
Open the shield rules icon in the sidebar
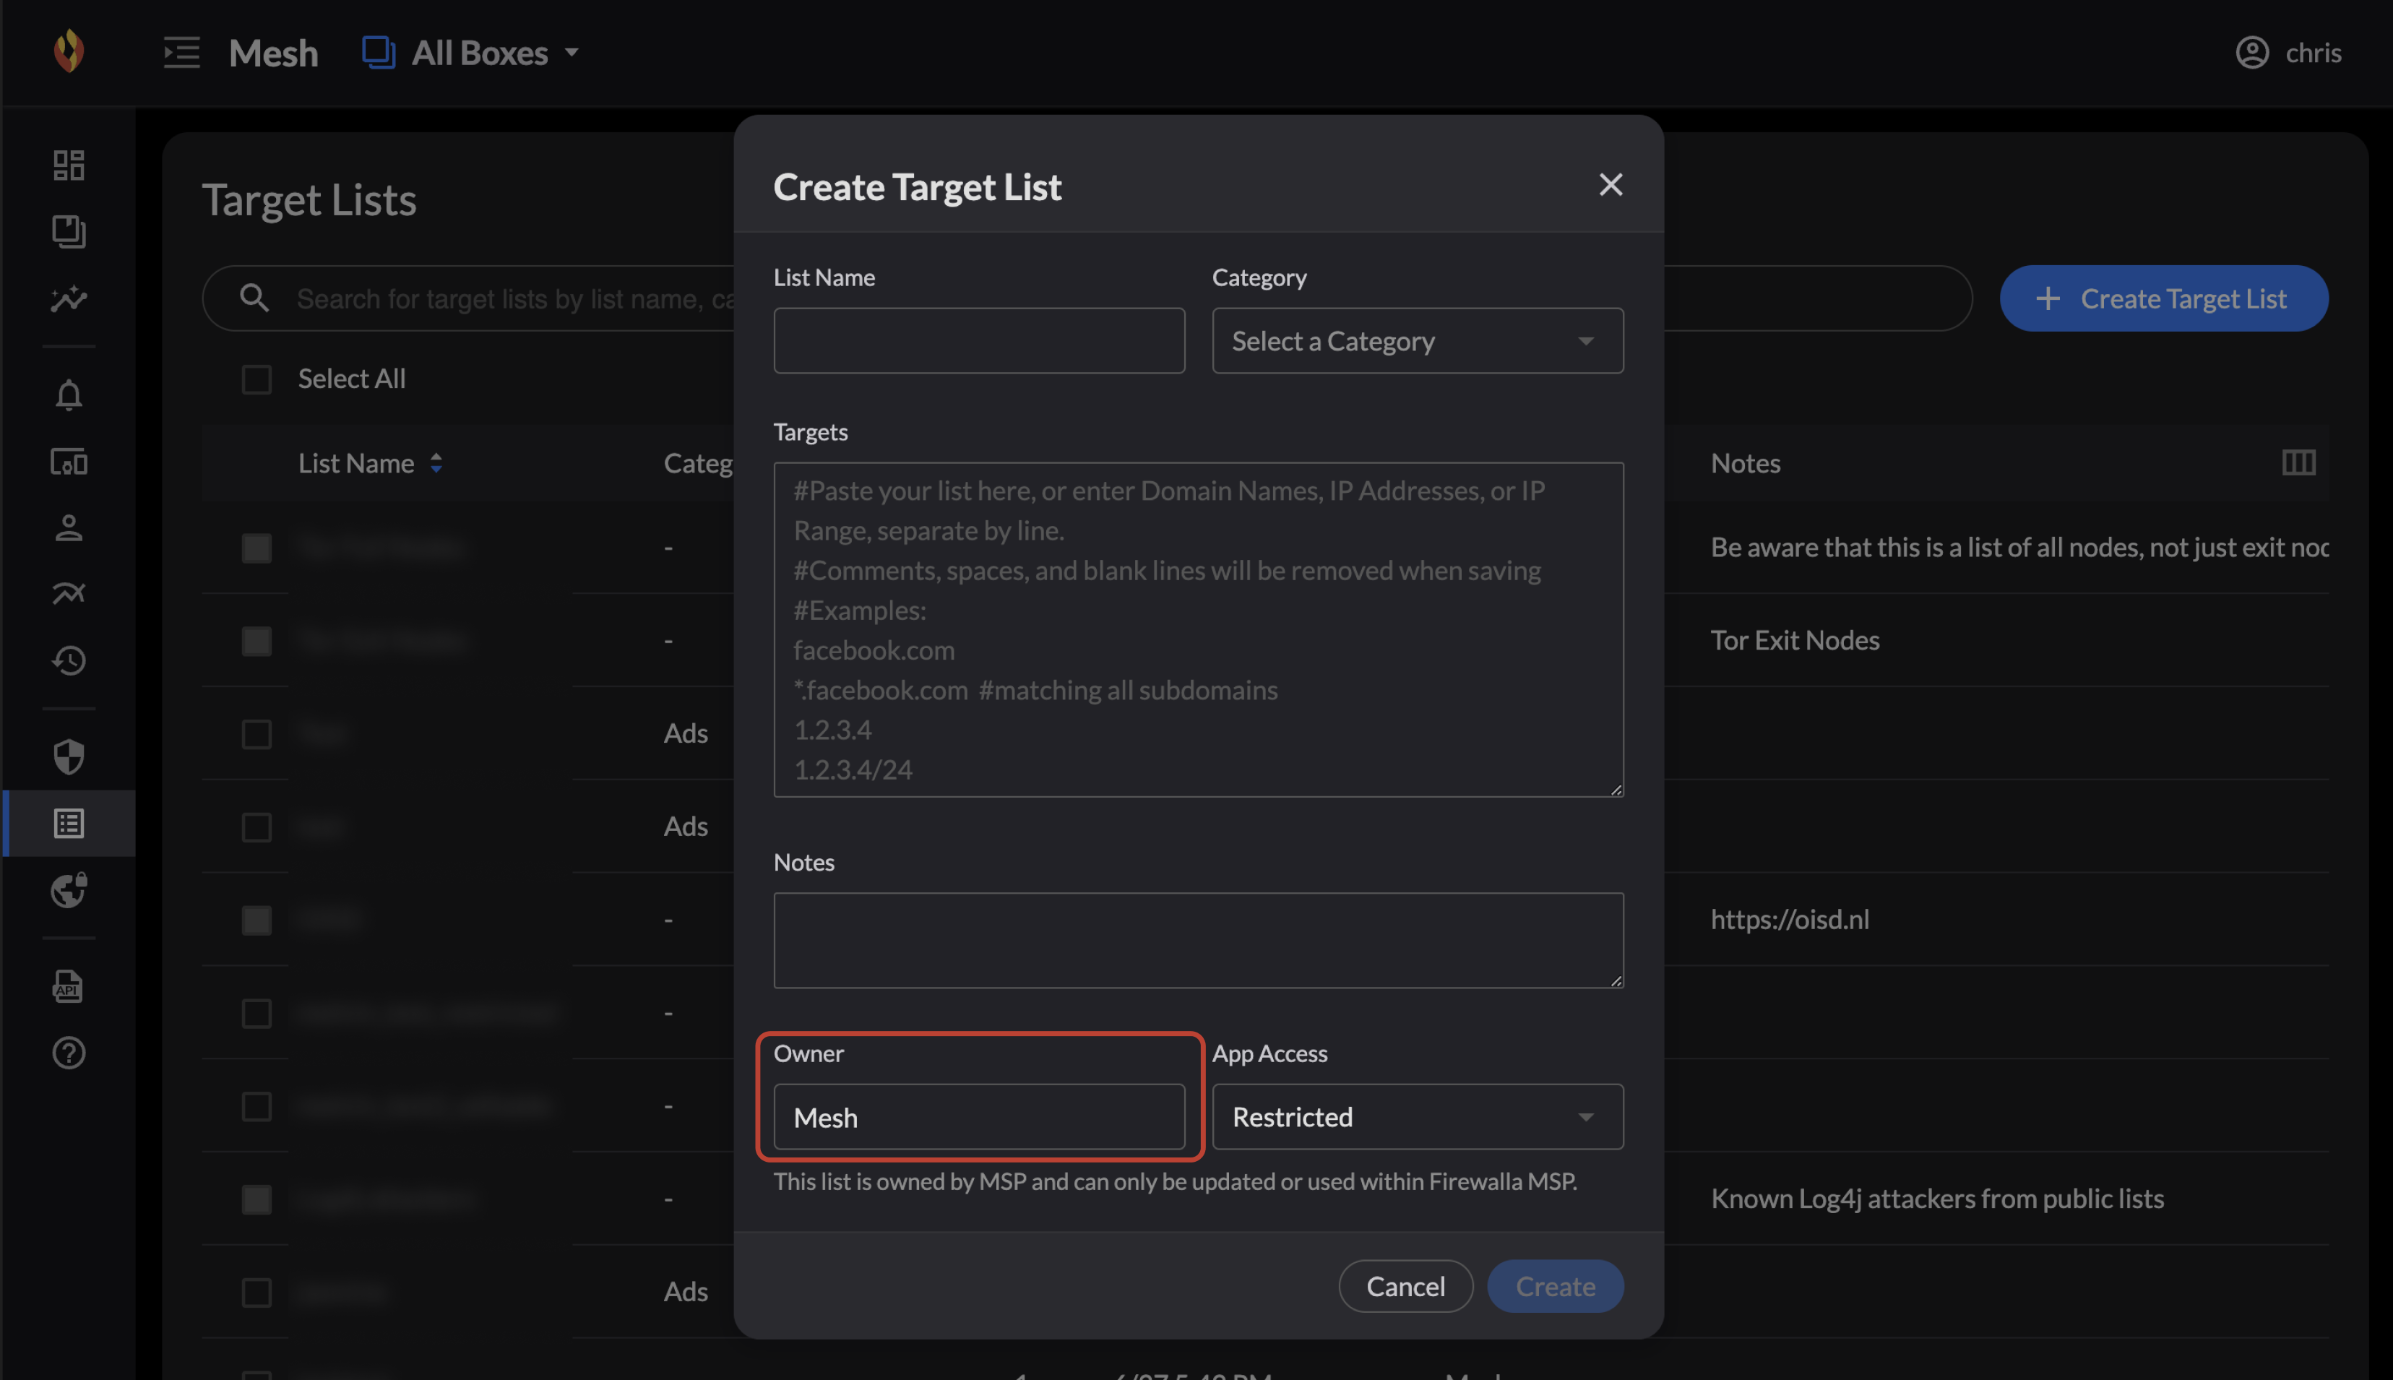68,756
